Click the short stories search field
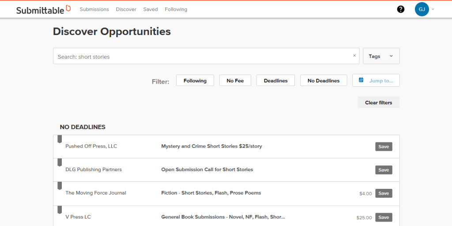The image size is (452, 226). pyautogui.click(x=206, y=56)
